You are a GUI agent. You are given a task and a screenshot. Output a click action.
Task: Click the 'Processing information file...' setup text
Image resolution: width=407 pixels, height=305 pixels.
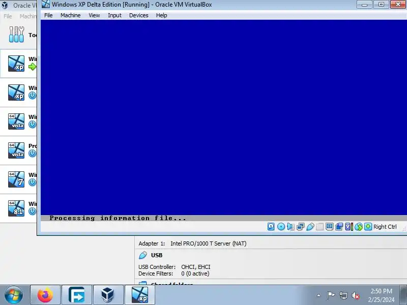(118, 218)
